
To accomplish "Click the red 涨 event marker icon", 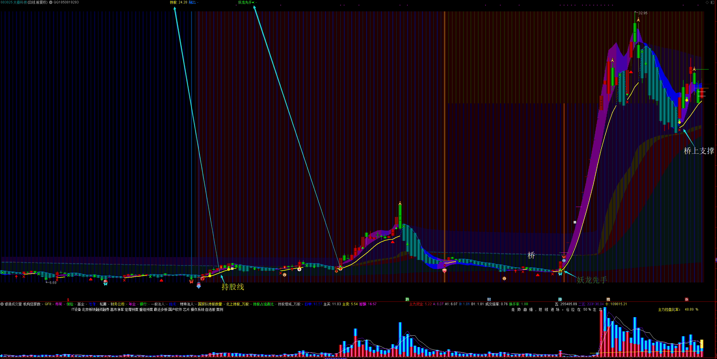I will (x=686, y=299).
